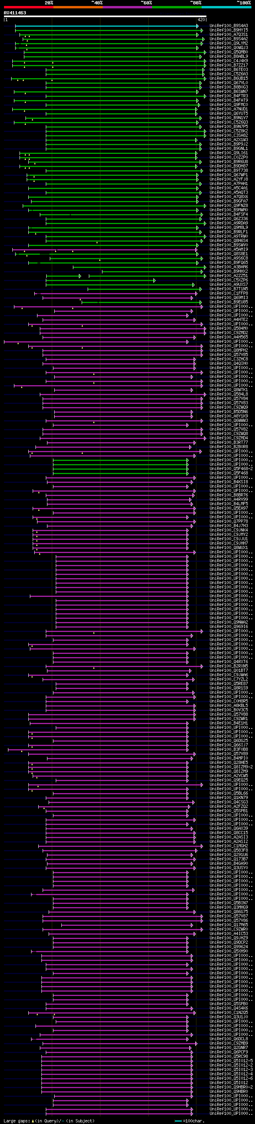This screenshot has width=255, height=1124.
Task: Select hit UniRef100_C3SA82
Action: point(229,135)
